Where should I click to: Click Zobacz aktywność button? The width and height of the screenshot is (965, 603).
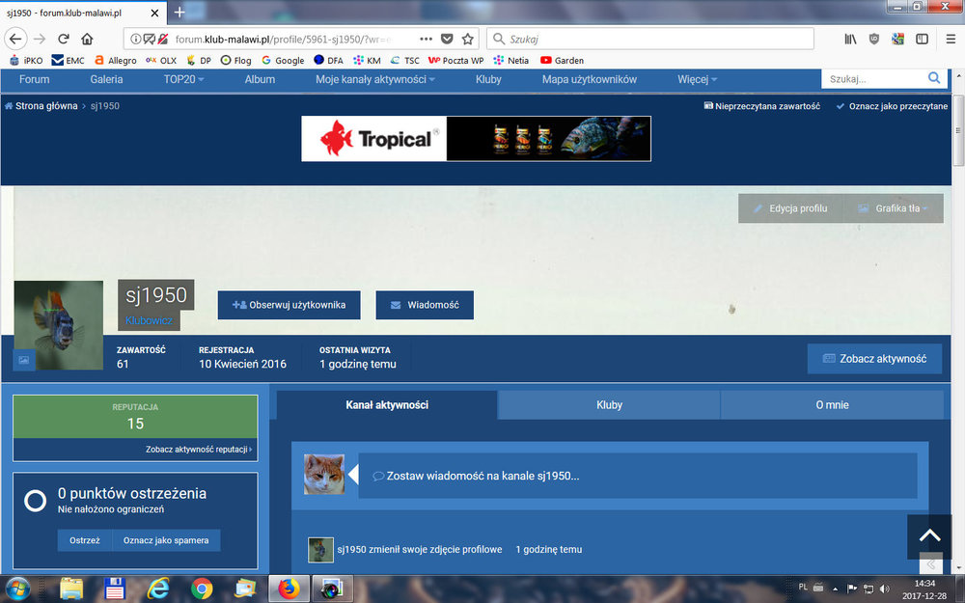(x=874, y=359)
